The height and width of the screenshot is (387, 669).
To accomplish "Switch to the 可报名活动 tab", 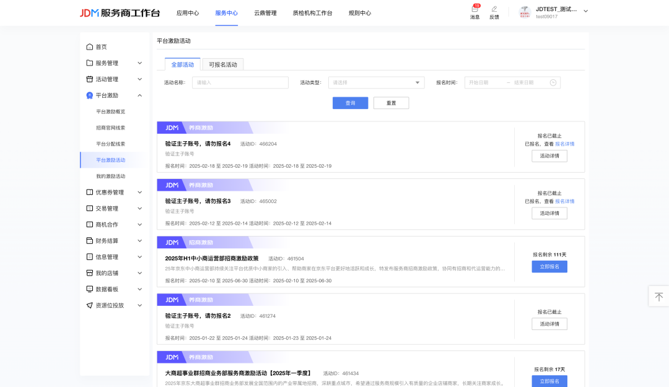I will 222,64.
